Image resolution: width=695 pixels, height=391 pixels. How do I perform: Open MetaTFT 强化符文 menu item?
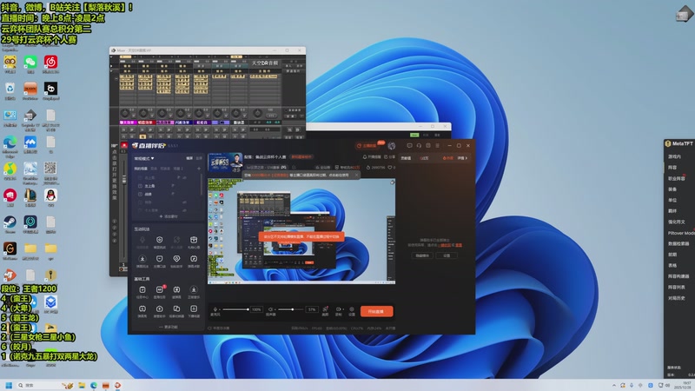click(677, 222)
